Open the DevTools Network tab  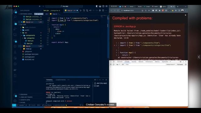click(141, 62)
